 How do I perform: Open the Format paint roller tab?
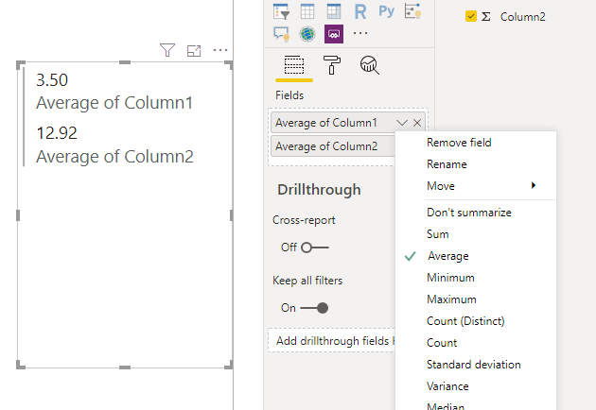coord(331,65)
